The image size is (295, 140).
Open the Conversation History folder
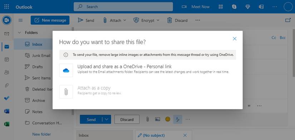point(43,123)
